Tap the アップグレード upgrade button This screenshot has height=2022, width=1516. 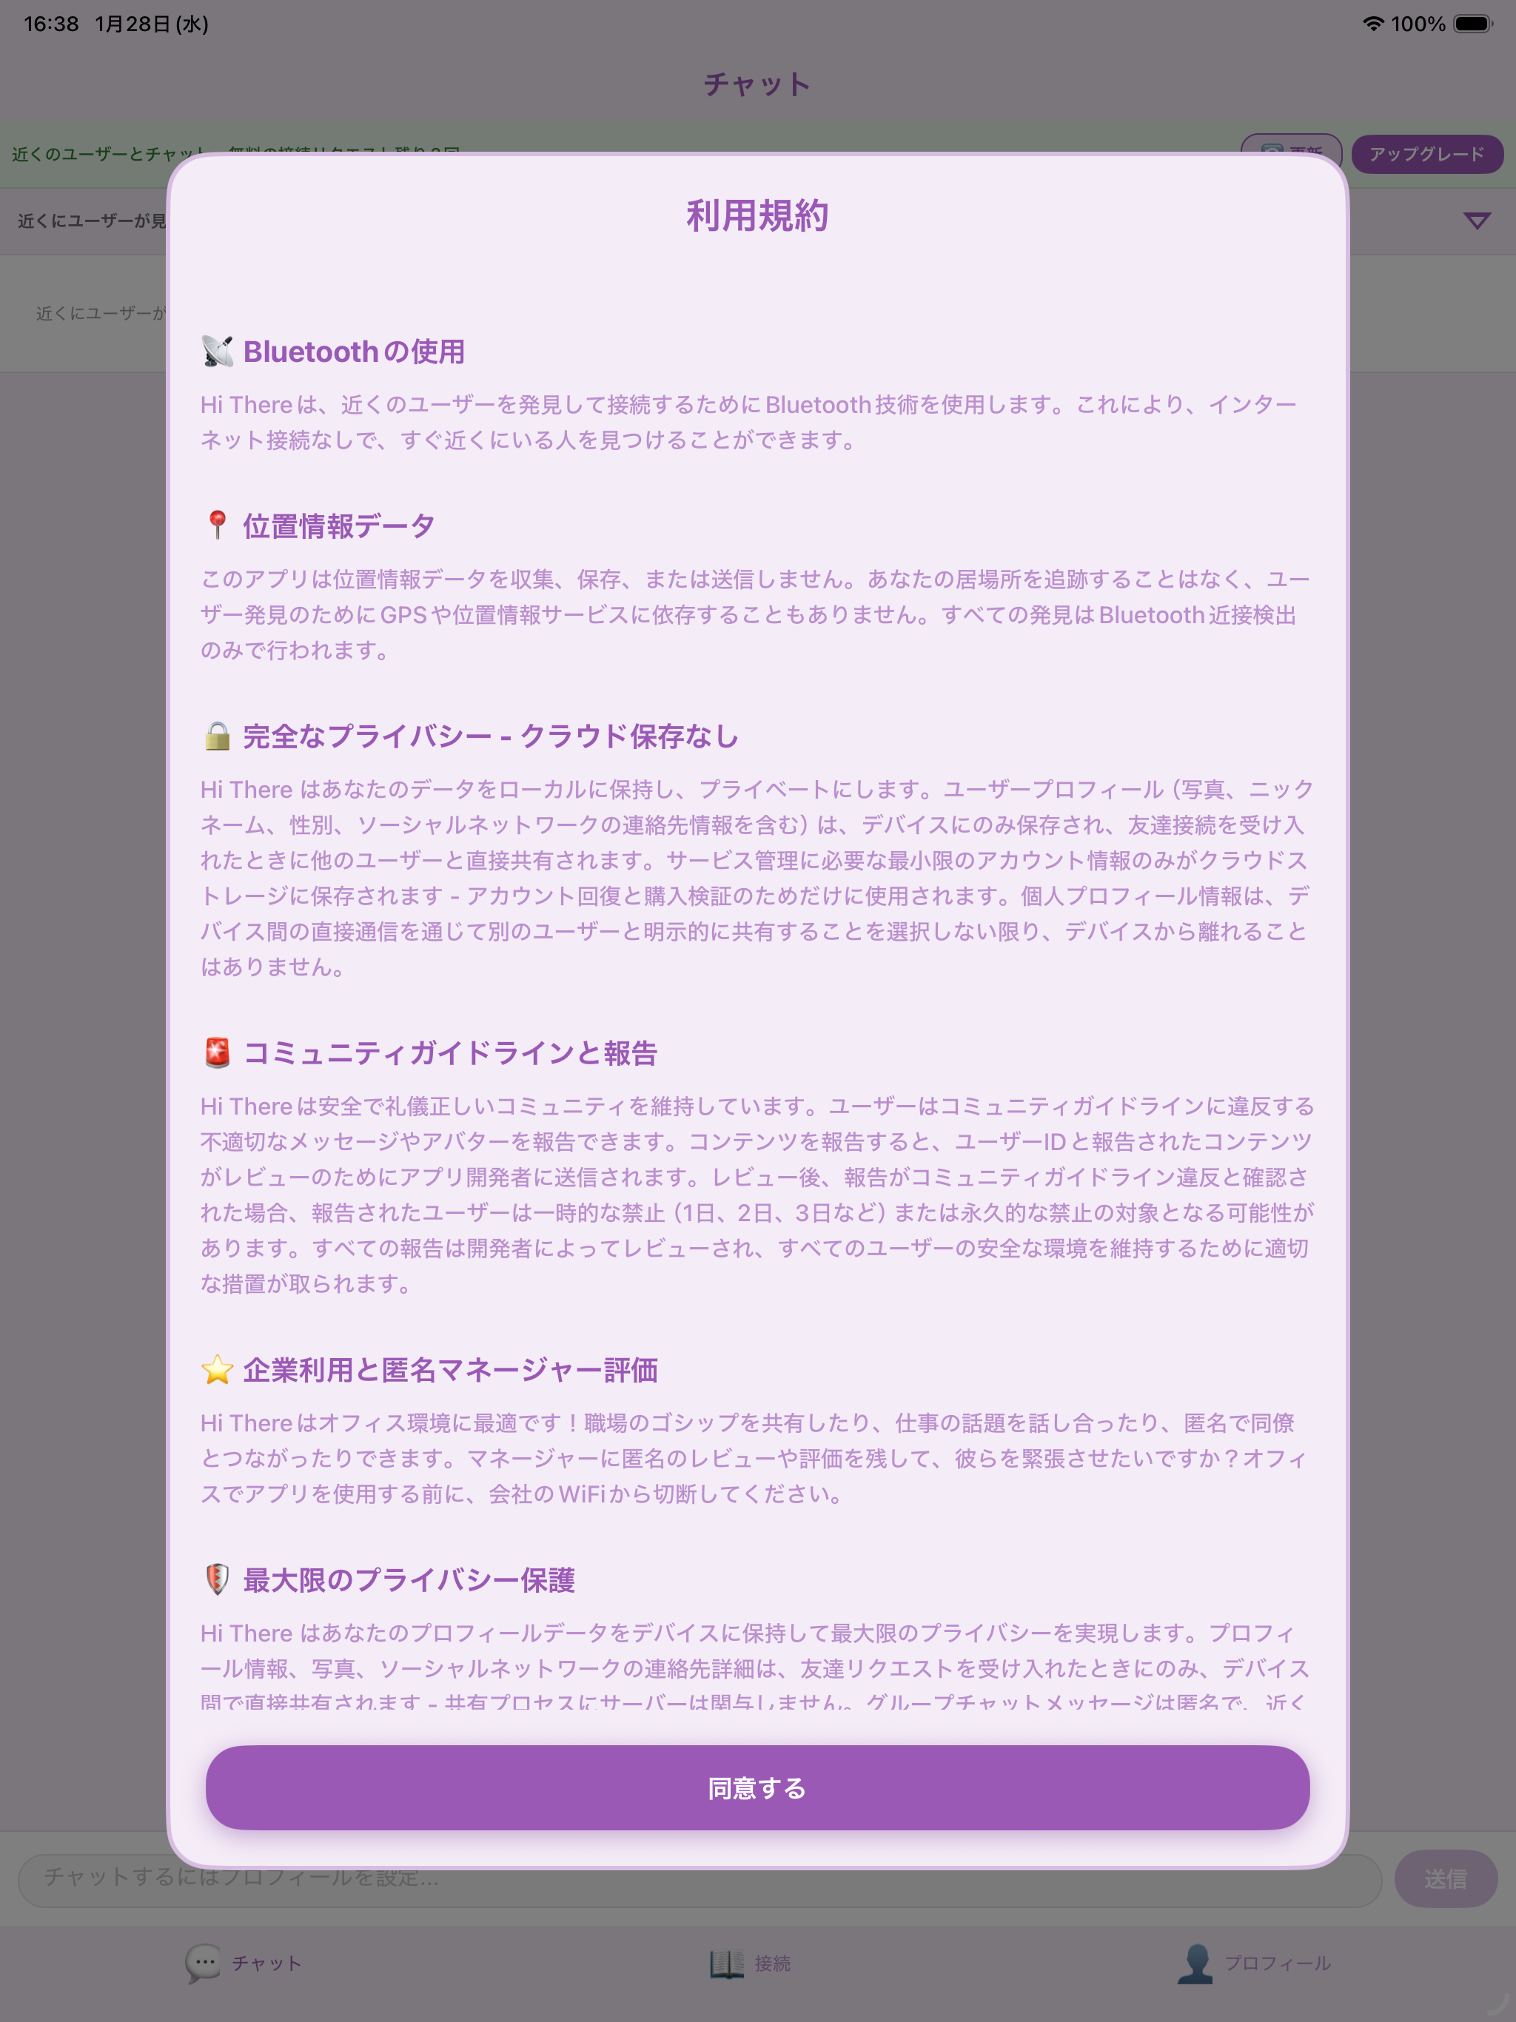[1426, 153]
